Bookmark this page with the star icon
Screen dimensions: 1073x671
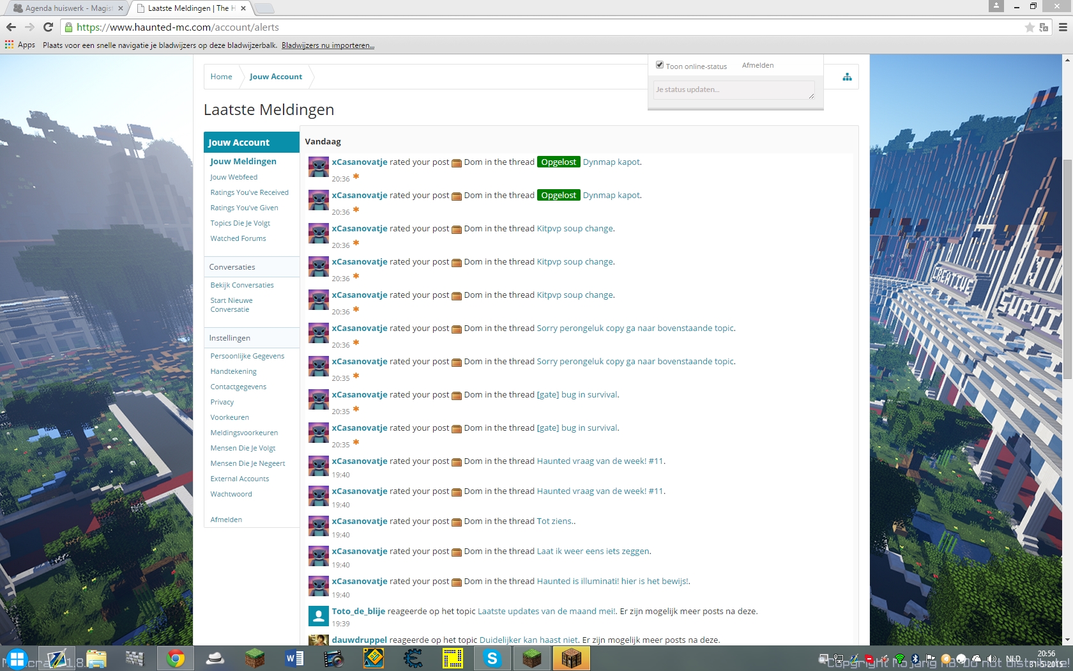click(x=1030, y=27)
